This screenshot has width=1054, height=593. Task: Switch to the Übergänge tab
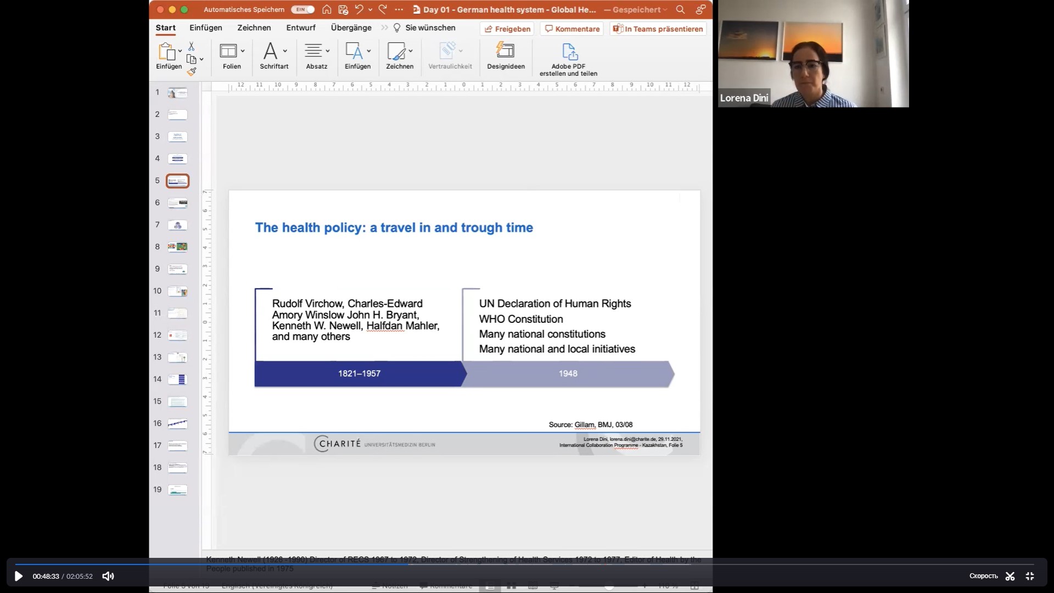351,28
